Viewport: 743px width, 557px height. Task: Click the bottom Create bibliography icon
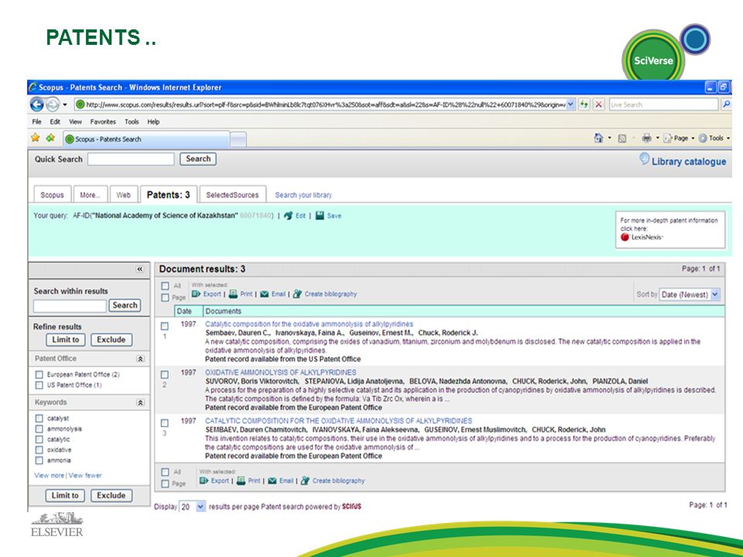point(305,480)
